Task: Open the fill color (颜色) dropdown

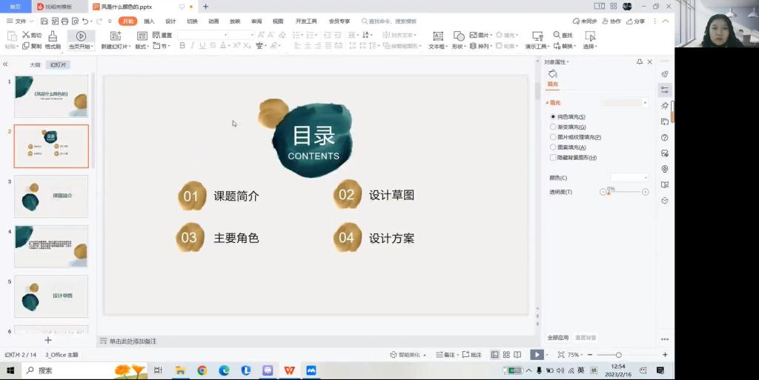Action: [x=629, y=178]
